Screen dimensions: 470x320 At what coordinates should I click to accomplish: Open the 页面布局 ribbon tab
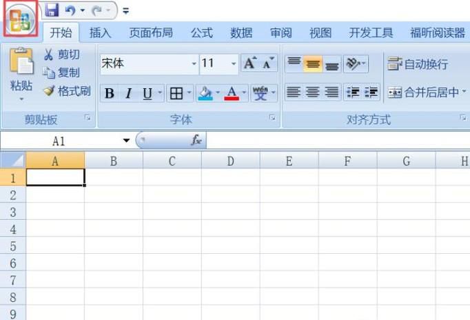coord(151,32)
